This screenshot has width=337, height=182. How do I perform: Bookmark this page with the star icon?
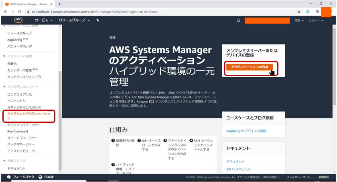(299, 12)
